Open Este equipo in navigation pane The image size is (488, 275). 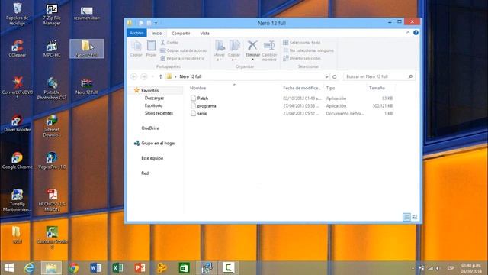point(152,158)
